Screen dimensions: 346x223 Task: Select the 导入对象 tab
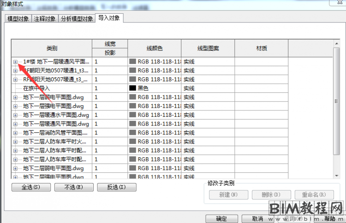(109, 18)
